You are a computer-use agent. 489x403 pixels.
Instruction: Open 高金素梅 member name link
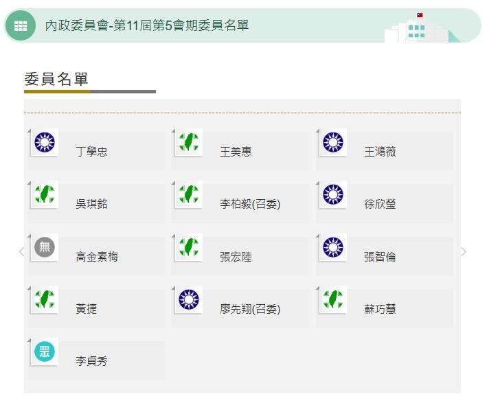(97, 257)
